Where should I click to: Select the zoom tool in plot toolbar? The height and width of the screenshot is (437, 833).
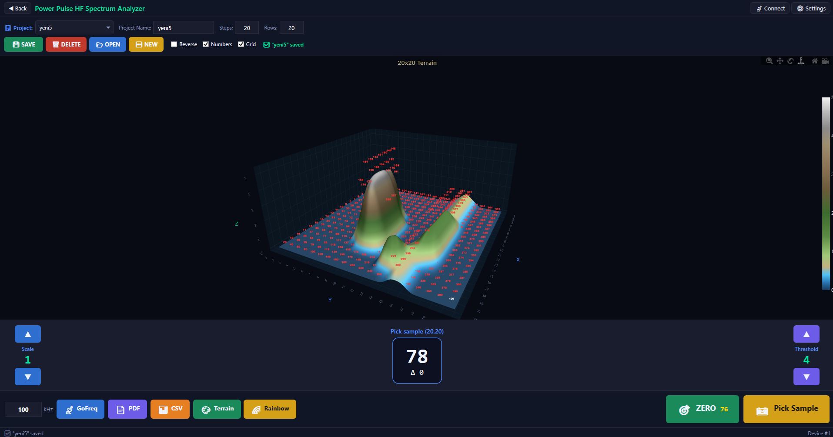(769, 61)
